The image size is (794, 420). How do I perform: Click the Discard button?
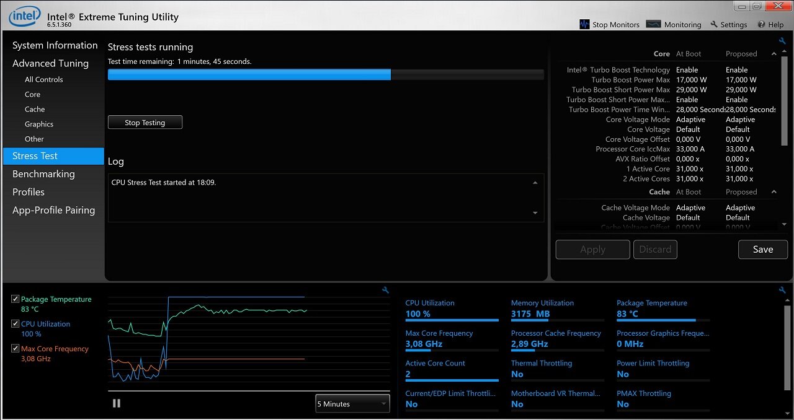[655, 250]
